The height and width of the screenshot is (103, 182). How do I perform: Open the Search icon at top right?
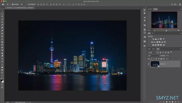pyautogui.click(x=172, y=4)
